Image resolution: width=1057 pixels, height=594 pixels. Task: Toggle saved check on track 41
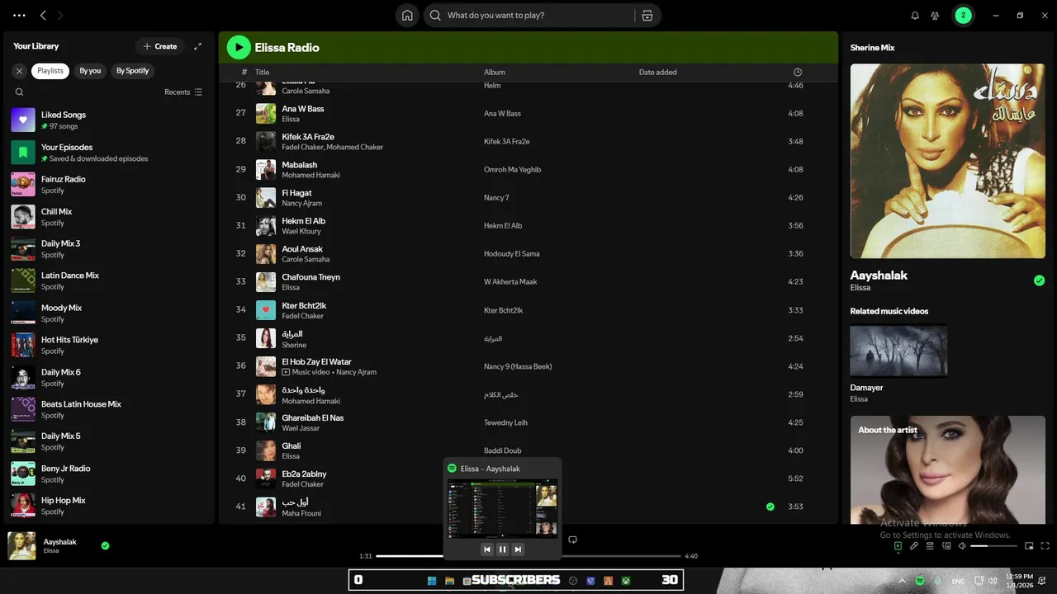click(770, 507)
